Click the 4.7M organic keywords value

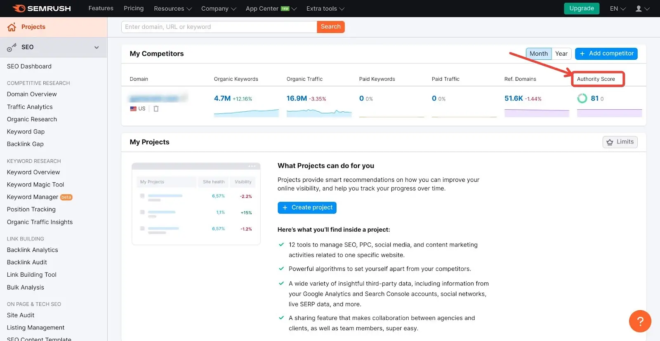[222, 99]
